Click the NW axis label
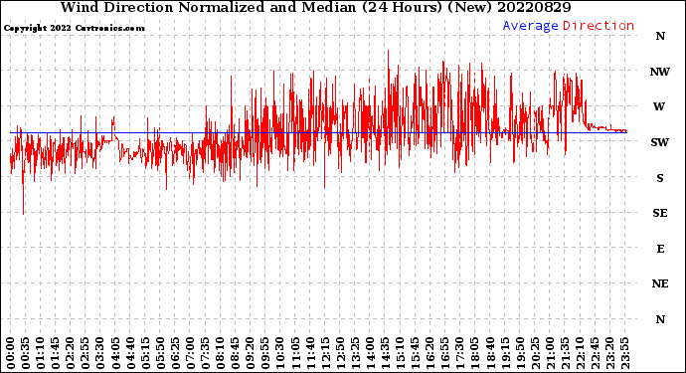Viewport: 686px width, 373px height. point(660,72)
